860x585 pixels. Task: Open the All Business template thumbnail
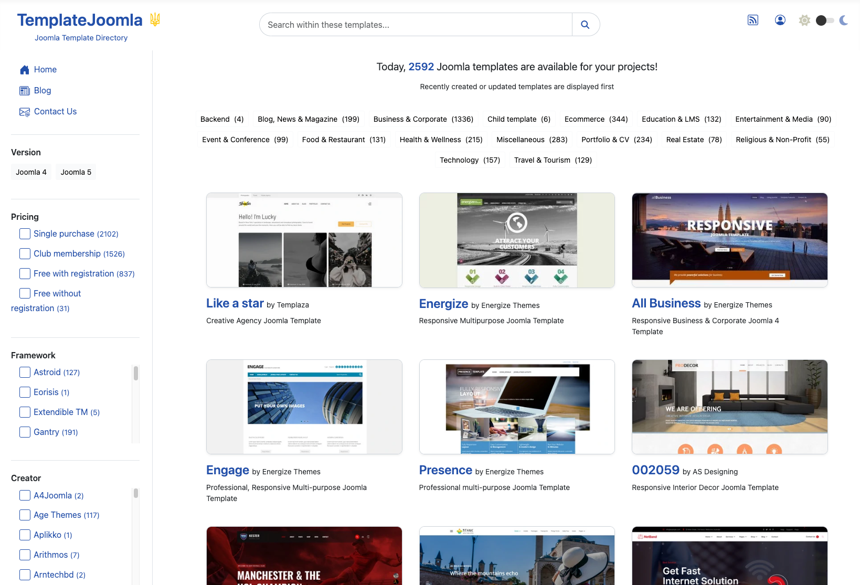(x=729, y=240)
